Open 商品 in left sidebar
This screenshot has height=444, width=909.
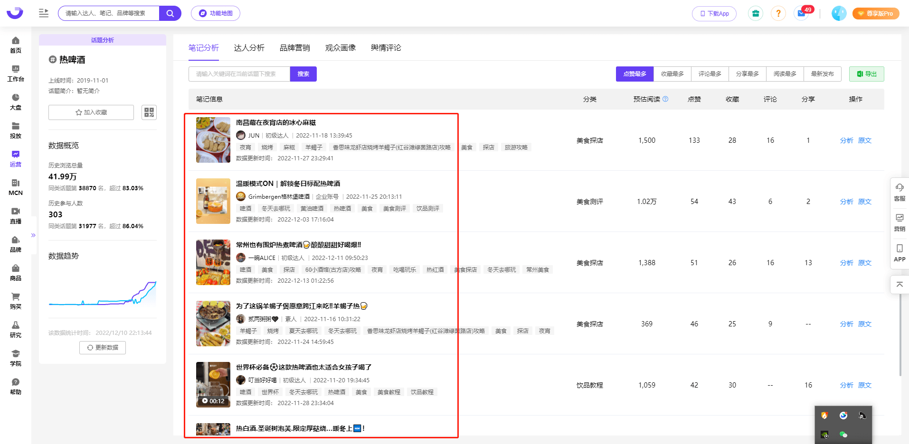[16, 273]
